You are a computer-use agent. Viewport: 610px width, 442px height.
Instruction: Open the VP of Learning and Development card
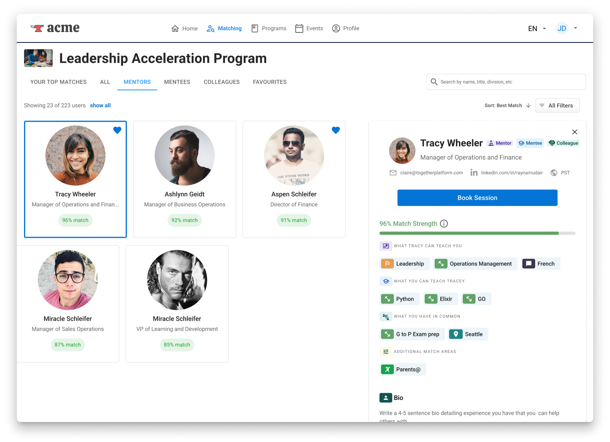point(177,304)
